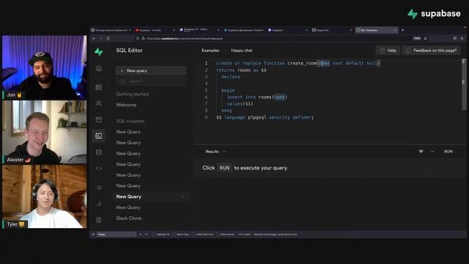Screen dimensions: 469x264
Task: Open the Welcome snippet
Action: tap(126, 105)
